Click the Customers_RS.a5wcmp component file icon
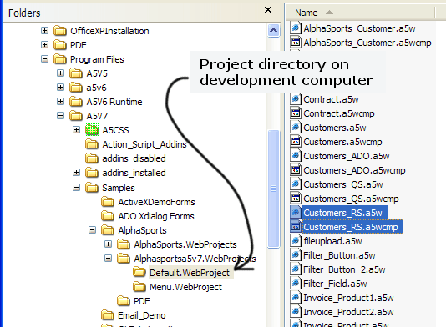Image resolution: width=446 pixels, height=327 pixels. pyautogui.click(x=296, y=227)
